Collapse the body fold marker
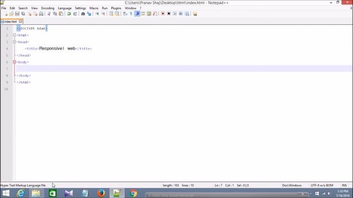Image resolution: width=353 pixels, height=198 pixels. (14, 62)
